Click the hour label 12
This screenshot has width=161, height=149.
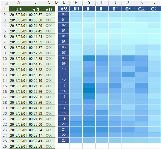(64, 80)
